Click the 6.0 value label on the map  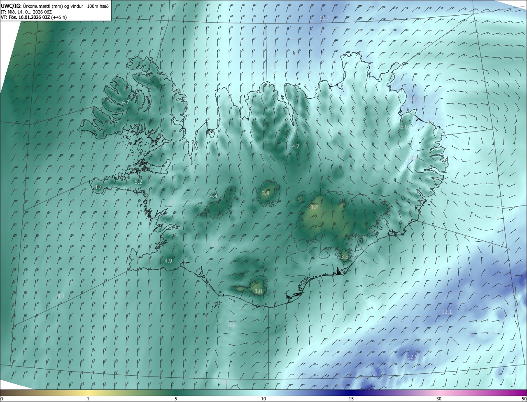click(x=404, y=127)
